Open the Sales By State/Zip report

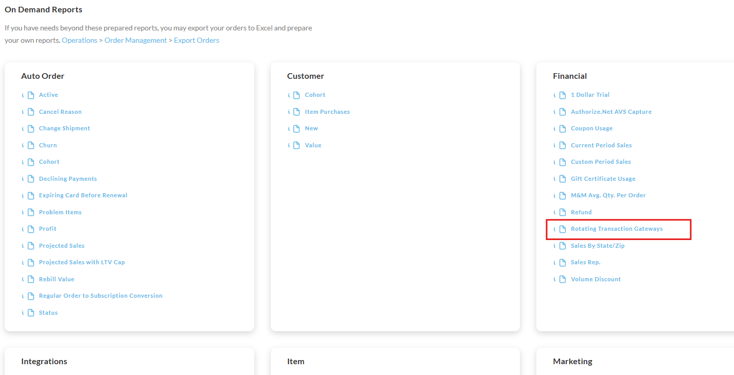coord(598,246)
